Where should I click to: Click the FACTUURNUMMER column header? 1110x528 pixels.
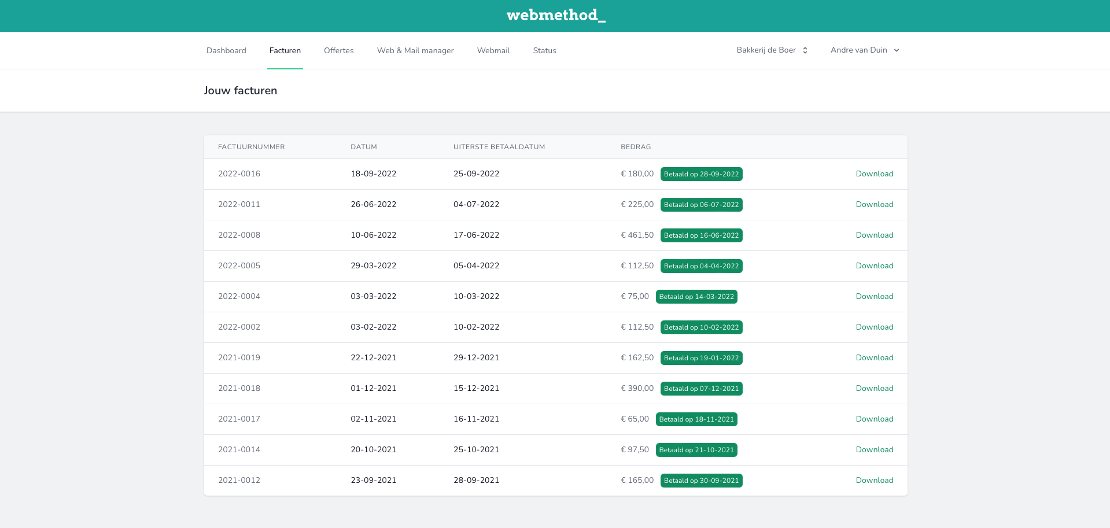coord(251,147)
